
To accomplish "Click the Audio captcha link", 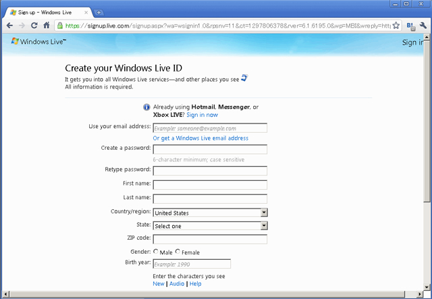I will pyautogui.click(x=177, y=283).
